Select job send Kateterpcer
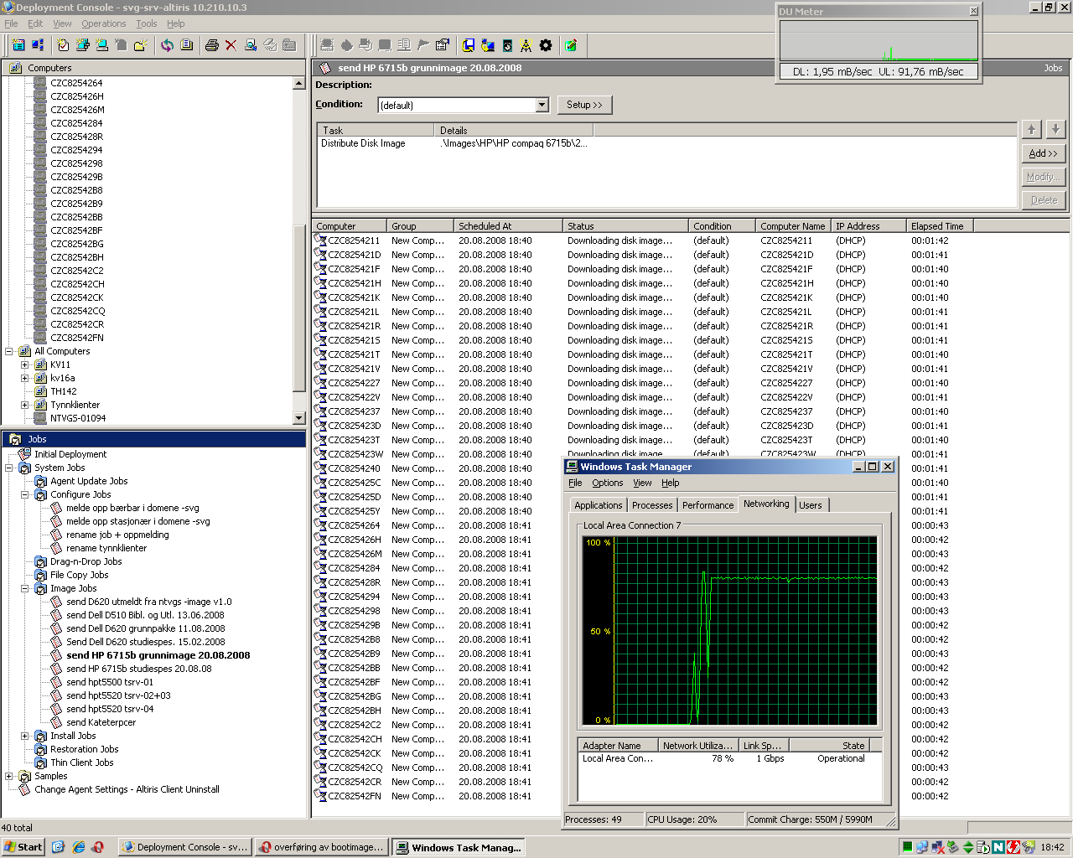The width and height of the screenshot is (1073, 858). (101, 722)
